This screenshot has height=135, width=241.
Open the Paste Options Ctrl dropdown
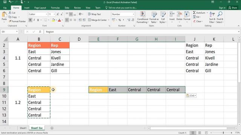click(x=191, y=96)
